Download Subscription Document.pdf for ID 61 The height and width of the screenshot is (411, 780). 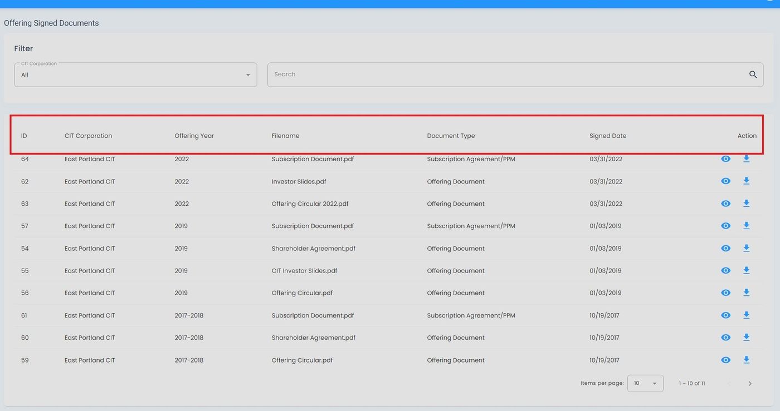pyautogui.click(x=746, y=315)
